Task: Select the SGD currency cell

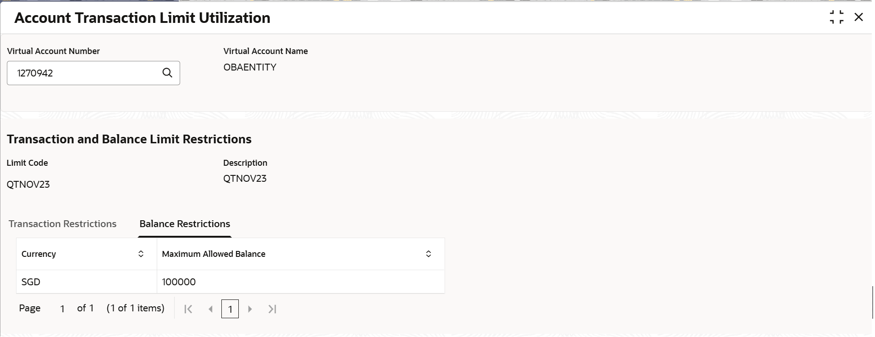Action: [x=31, y=282]
